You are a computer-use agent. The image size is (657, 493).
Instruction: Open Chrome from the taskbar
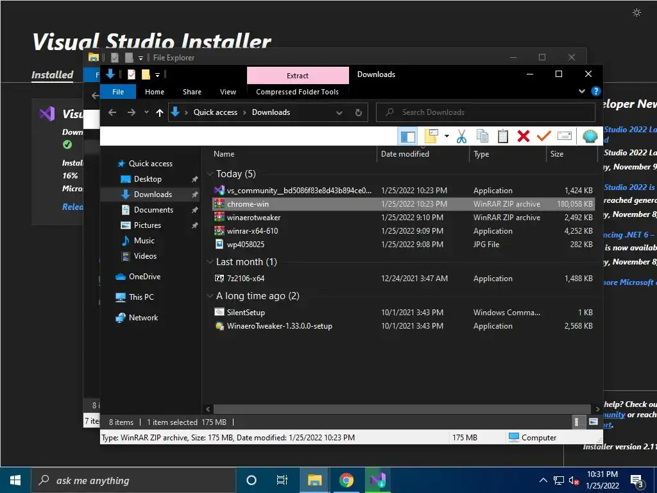(x=346, y=480)
